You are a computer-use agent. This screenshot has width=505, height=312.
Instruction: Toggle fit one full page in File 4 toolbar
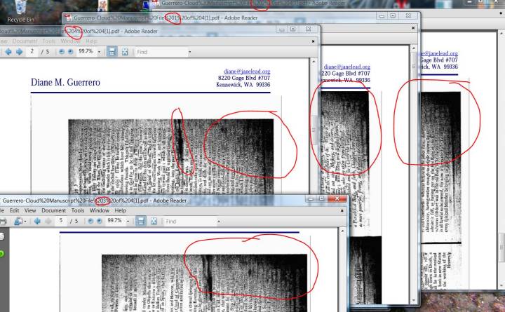[x=125, y=52]
